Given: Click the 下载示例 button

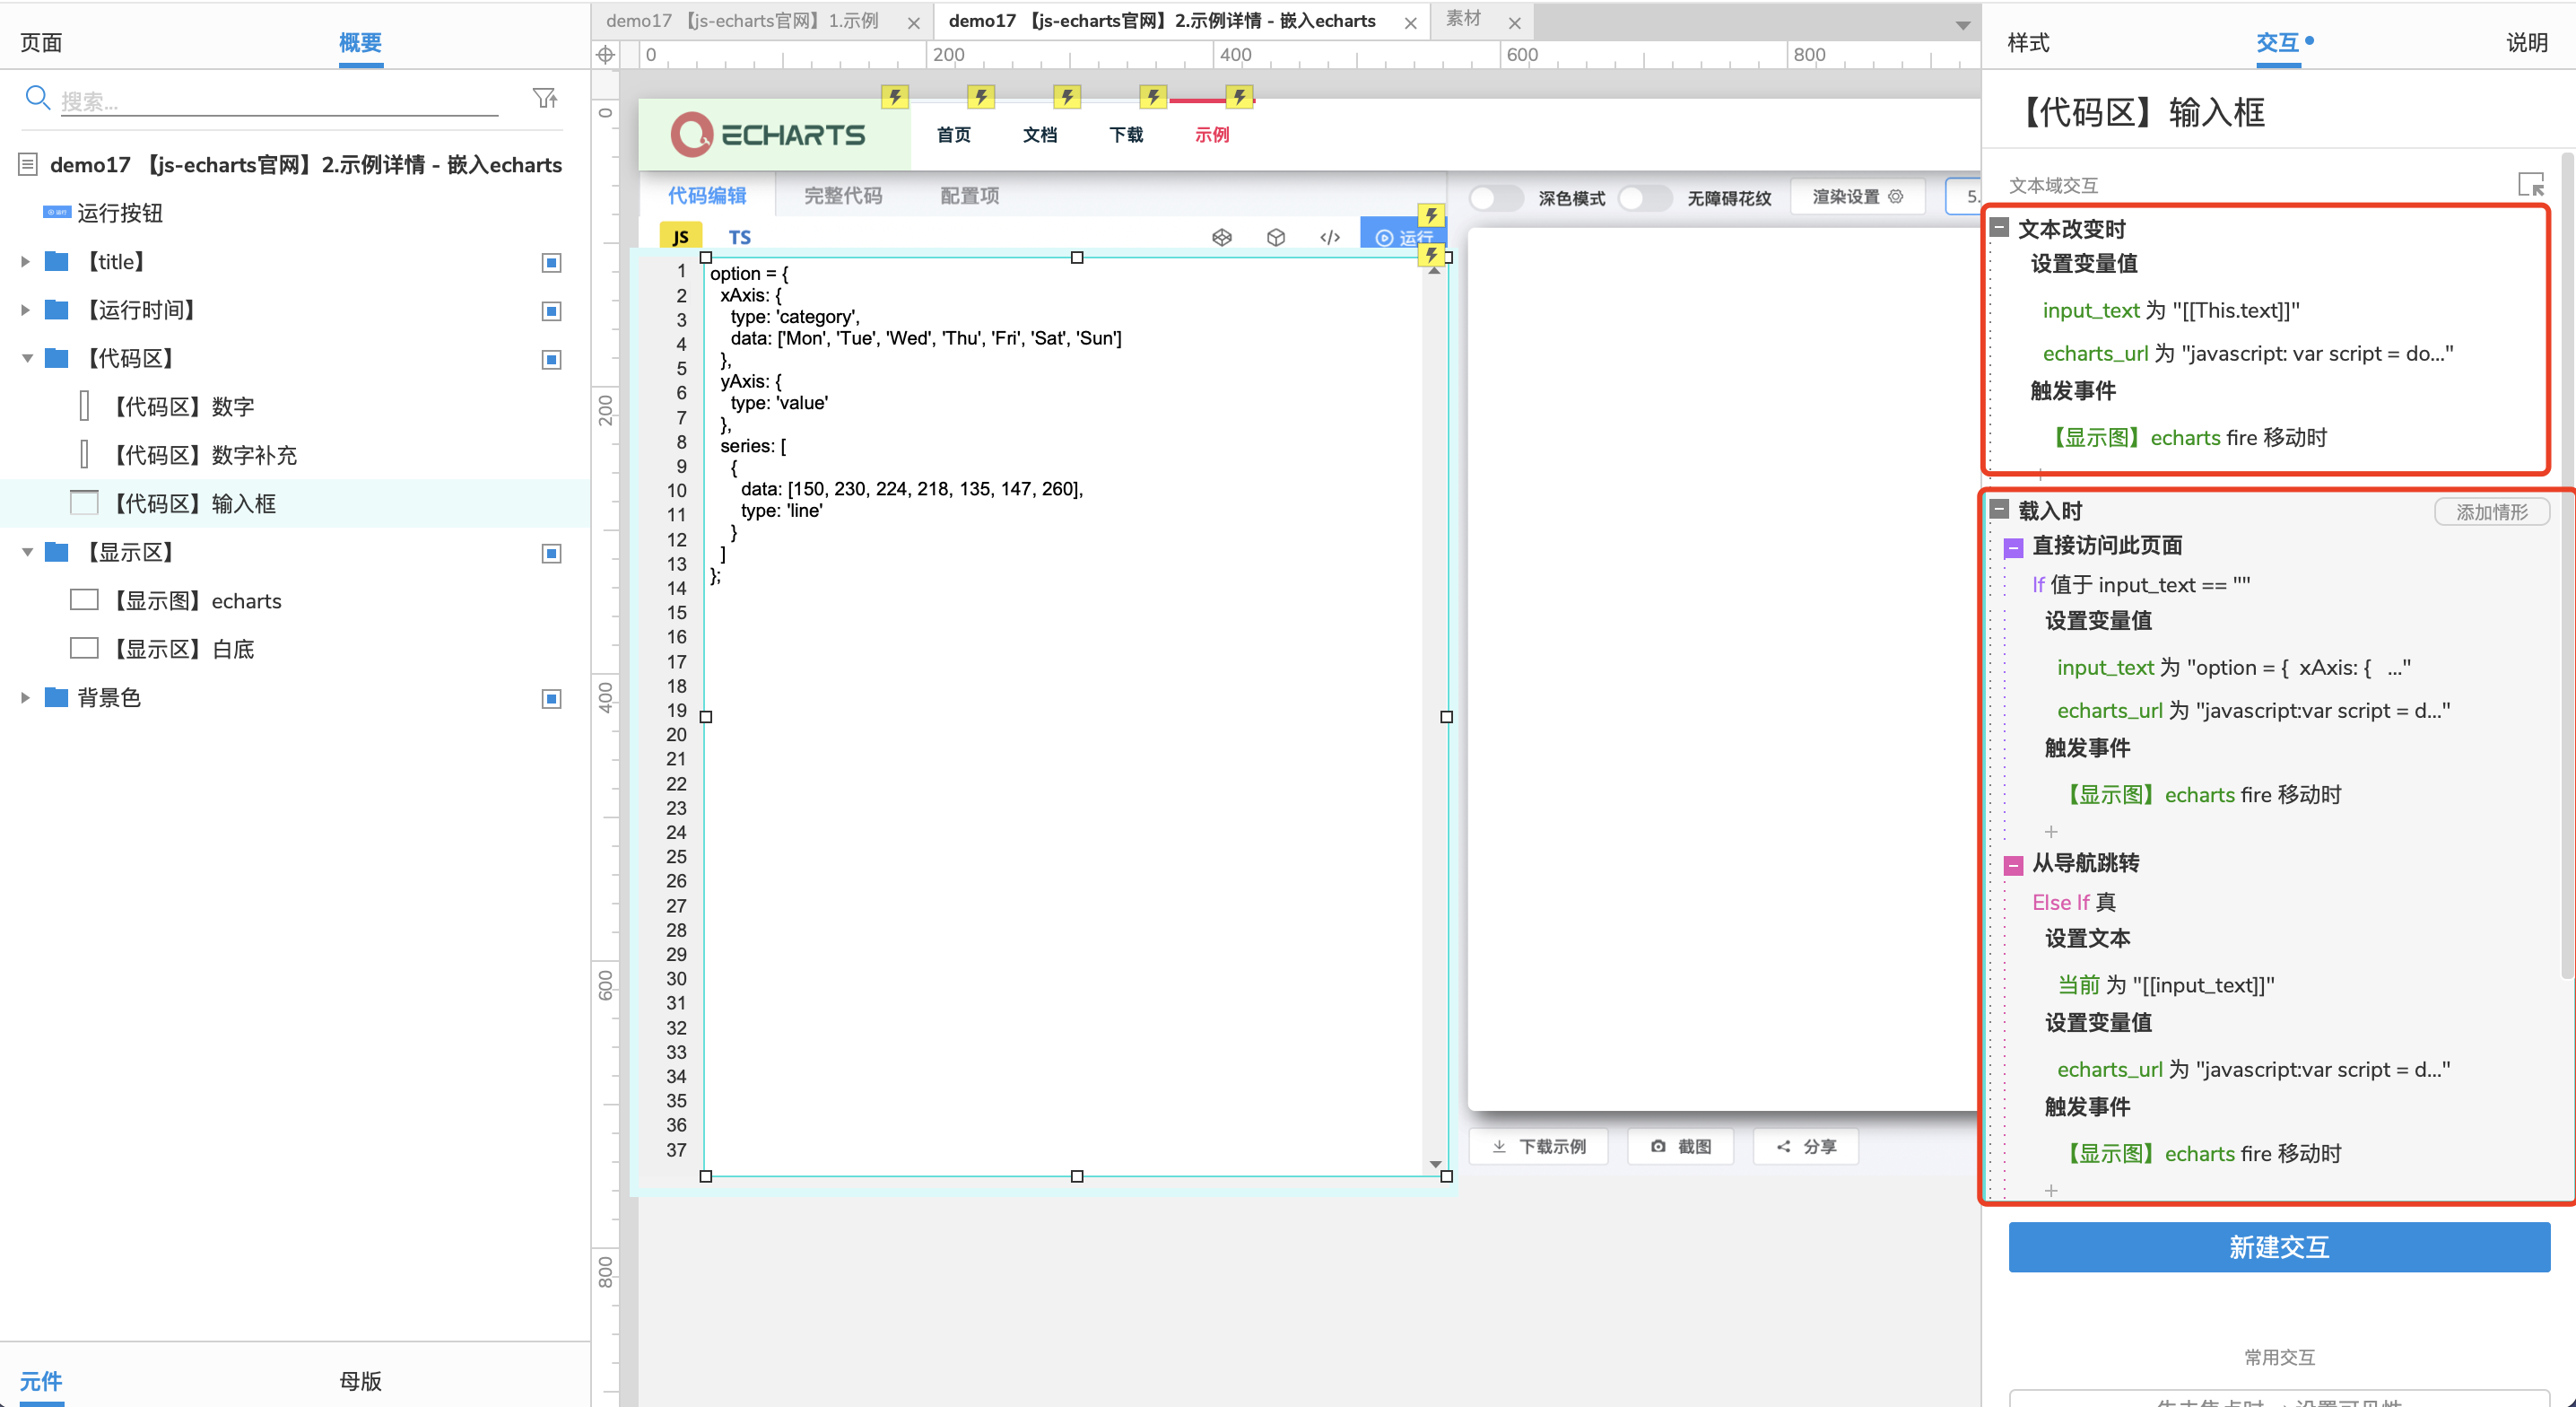Looking at the screenshot, I should click(1539, 1146).
